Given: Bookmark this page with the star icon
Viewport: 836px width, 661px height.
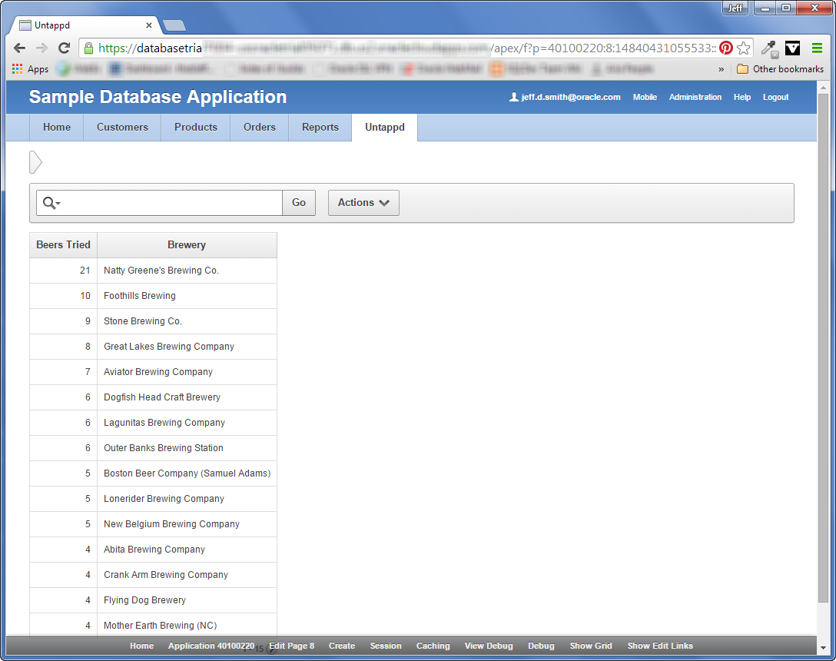Looking at the screenshot, I should pyautogui.click(x=743, y=48).
